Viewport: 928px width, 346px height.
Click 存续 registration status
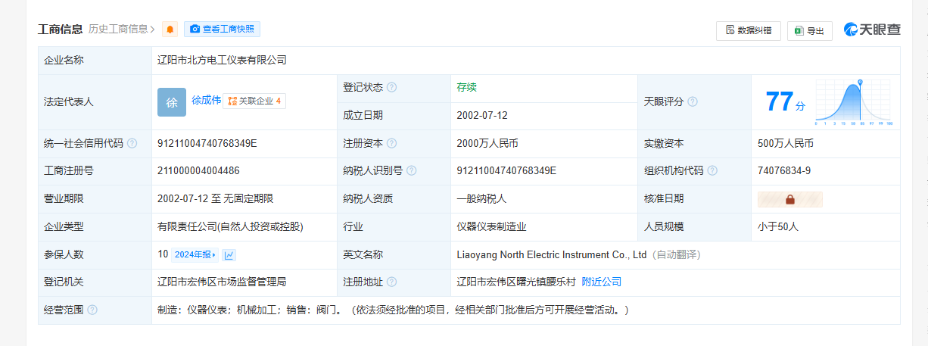click(466, 88)
